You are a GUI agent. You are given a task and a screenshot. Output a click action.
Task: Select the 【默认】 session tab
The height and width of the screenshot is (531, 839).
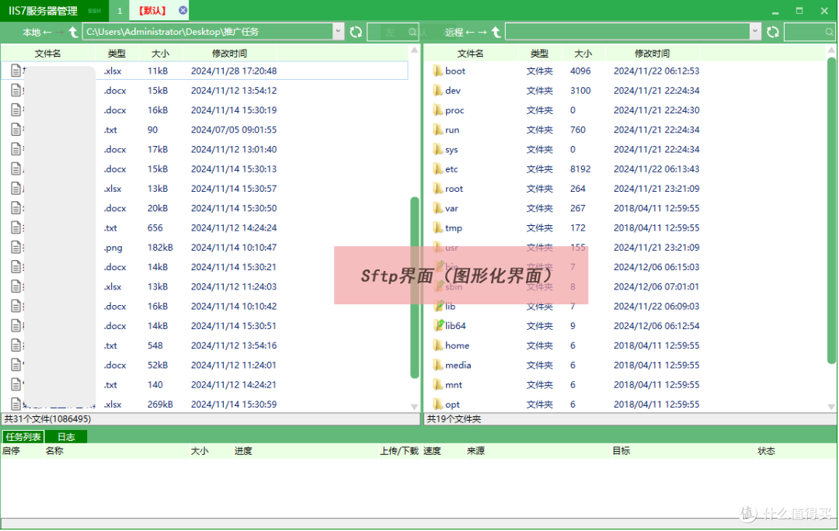coord(153,10)
